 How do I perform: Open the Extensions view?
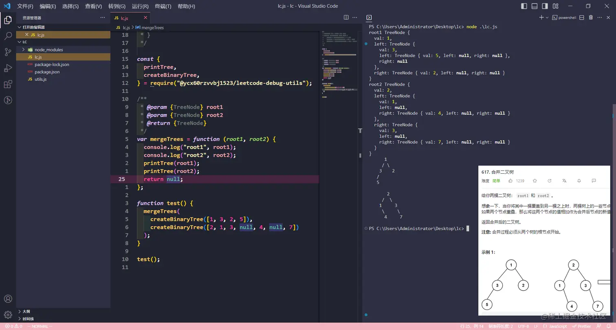(x=8, y=84)
